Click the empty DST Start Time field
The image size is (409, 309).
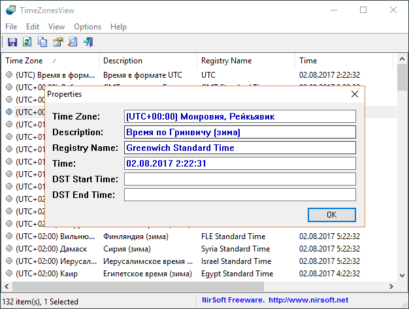(x=240, y=179)
